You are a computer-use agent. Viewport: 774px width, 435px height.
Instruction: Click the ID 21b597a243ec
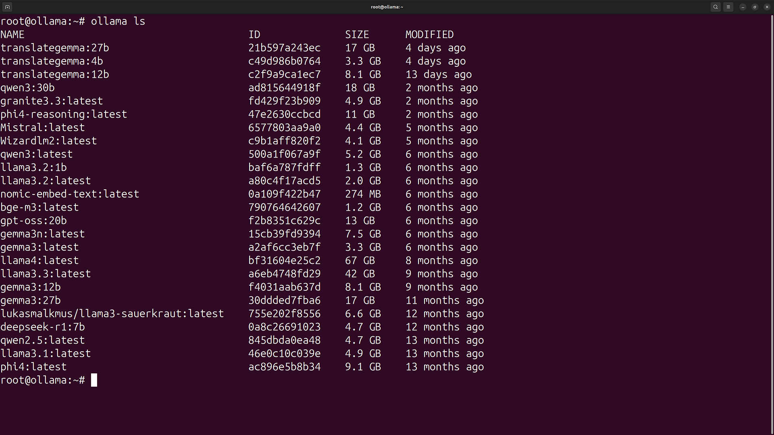tap(285, 48)
